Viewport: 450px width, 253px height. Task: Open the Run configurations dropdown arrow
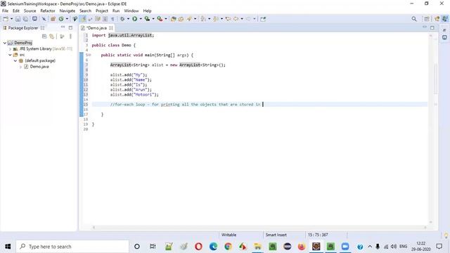(x=141, y=19)
